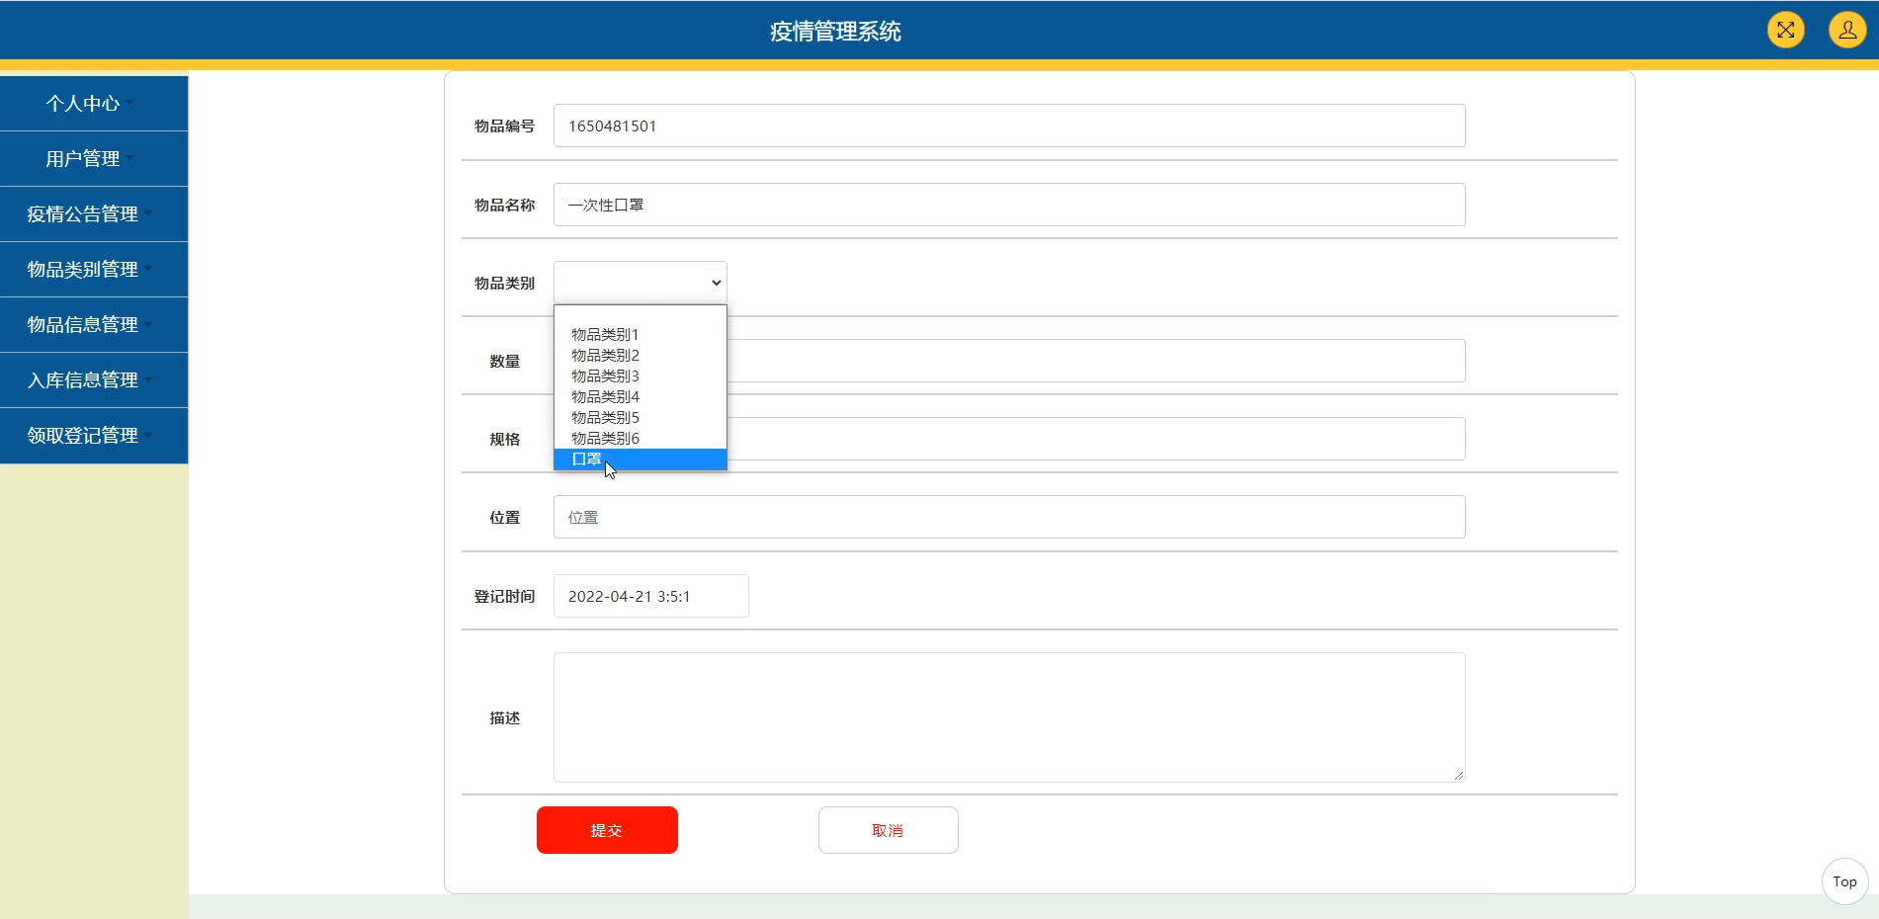Toggle the 物品类别 dropdown select box
The width and height of the screenshot is (1879, 919).
coord(641,283)
